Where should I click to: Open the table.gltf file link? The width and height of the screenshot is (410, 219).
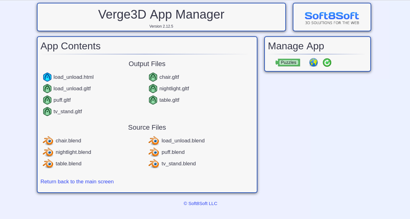(169, 100)
